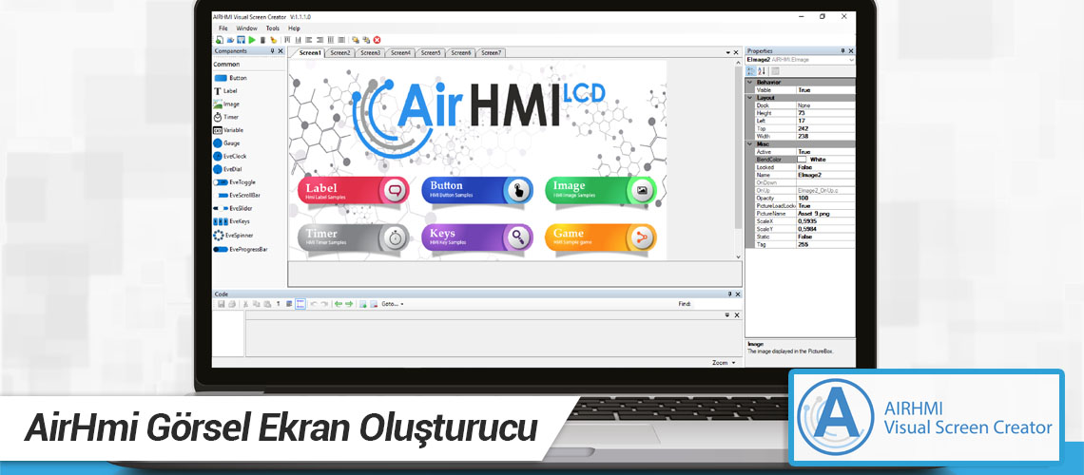Open the Zoom dropdown below the code editor
This screenshot has width=1084, height=475.
[725, 363]
